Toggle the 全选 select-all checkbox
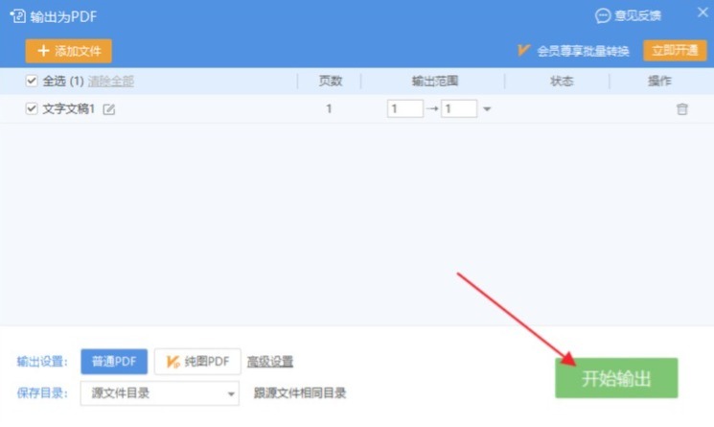The image size is (714, 427). 32,82
